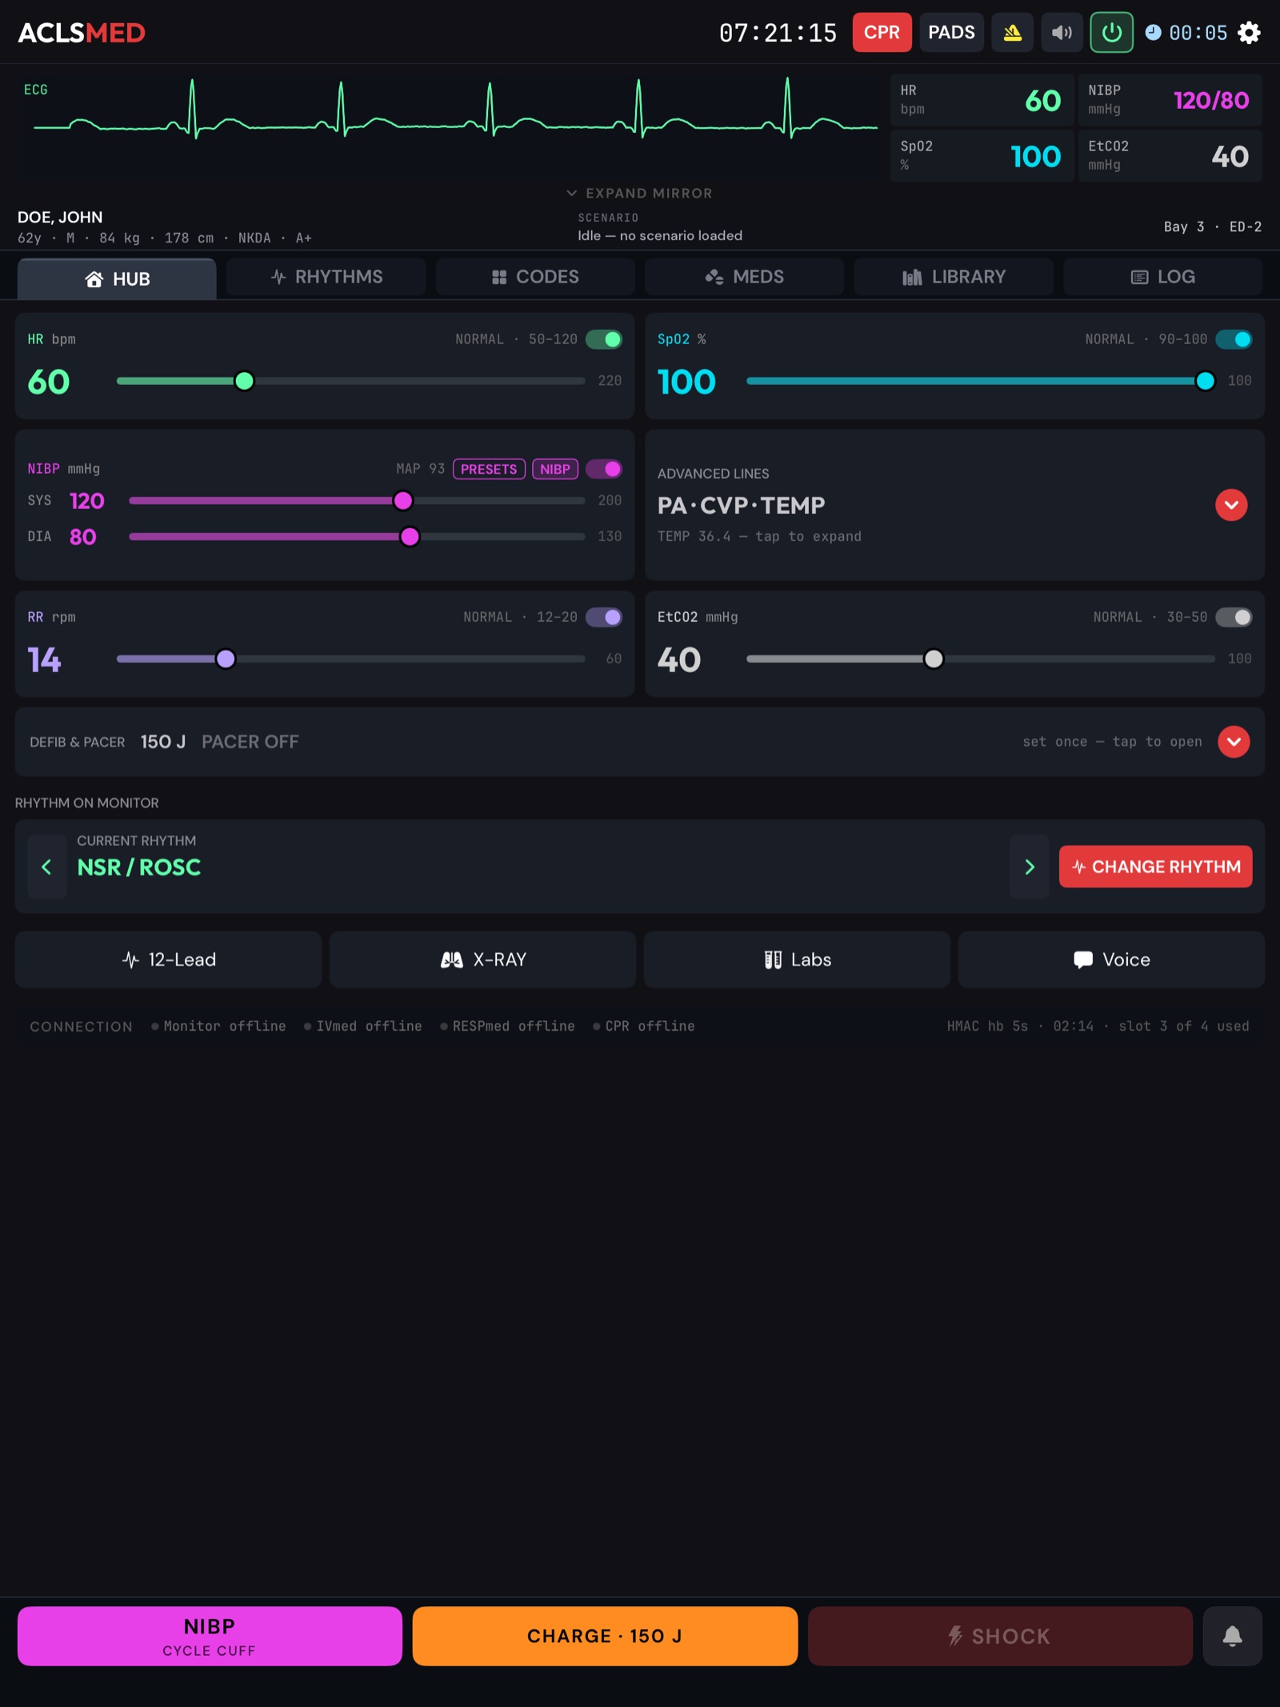The width and height of the screenshot is (1280, 1707).
Task: Open the Voice panel
Action: [x=1111, y=960]
